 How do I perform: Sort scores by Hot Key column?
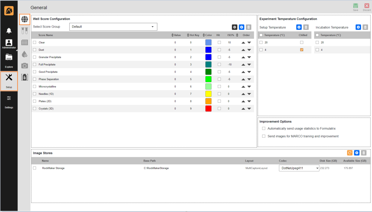193,35
